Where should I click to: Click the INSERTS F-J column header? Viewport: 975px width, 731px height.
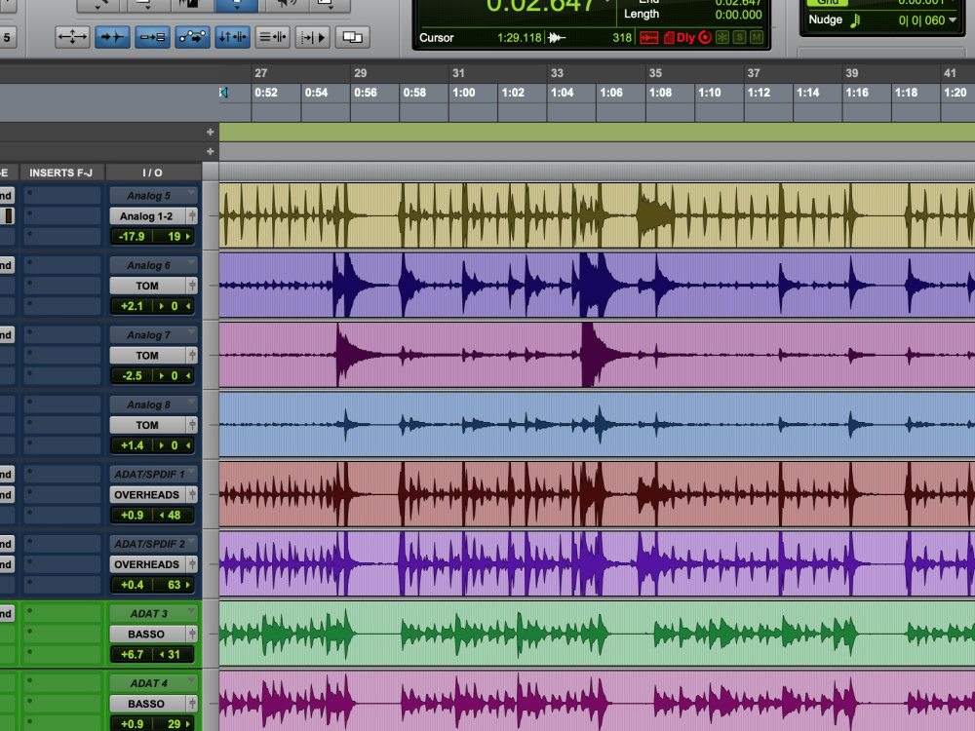pos(60,173)
